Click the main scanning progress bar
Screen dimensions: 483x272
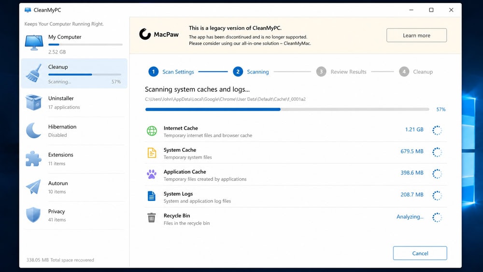coord(287,109)
